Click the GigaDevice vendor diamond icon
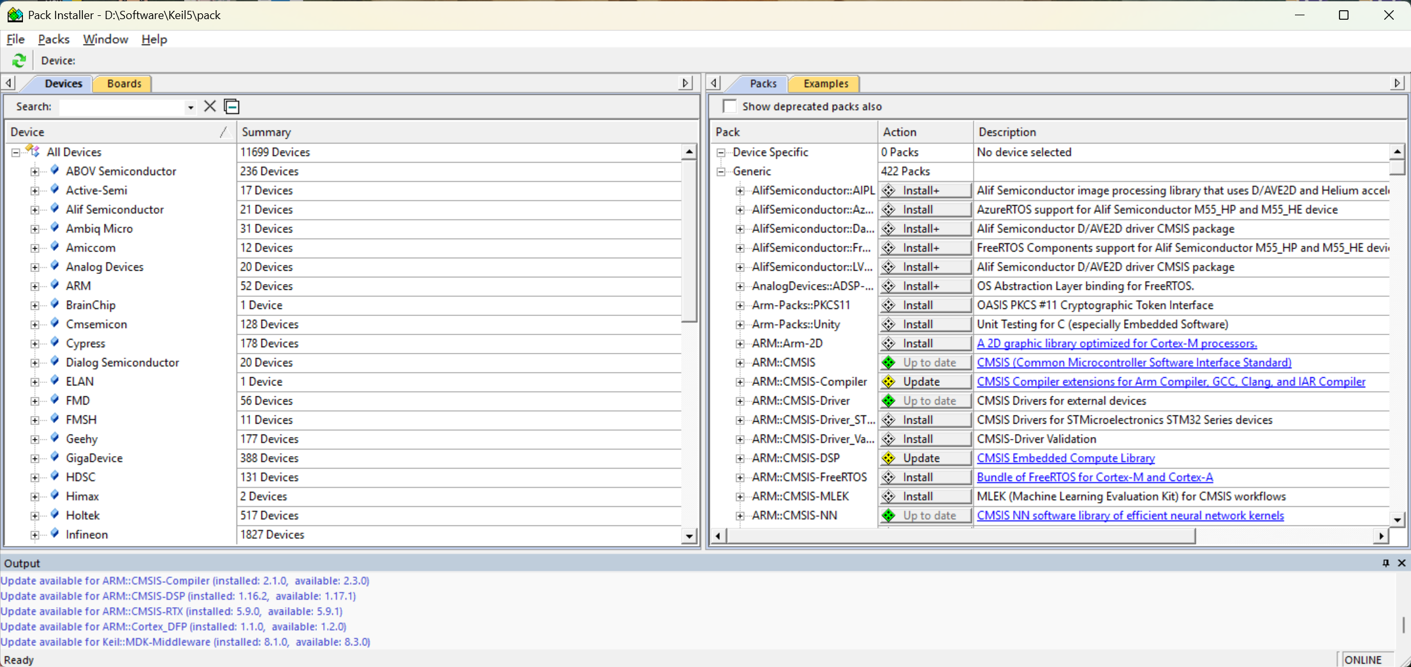 (55, 457)
